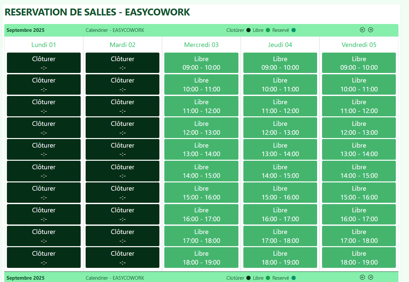Click the Jeudi 04 day header

point(280,45)
